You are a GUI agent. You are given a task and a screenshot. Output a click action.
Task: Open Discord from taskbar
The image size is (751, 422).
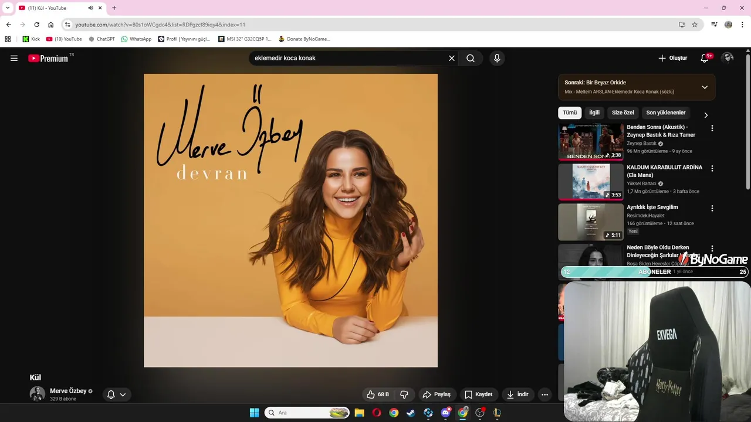click(x=445, y=413)
